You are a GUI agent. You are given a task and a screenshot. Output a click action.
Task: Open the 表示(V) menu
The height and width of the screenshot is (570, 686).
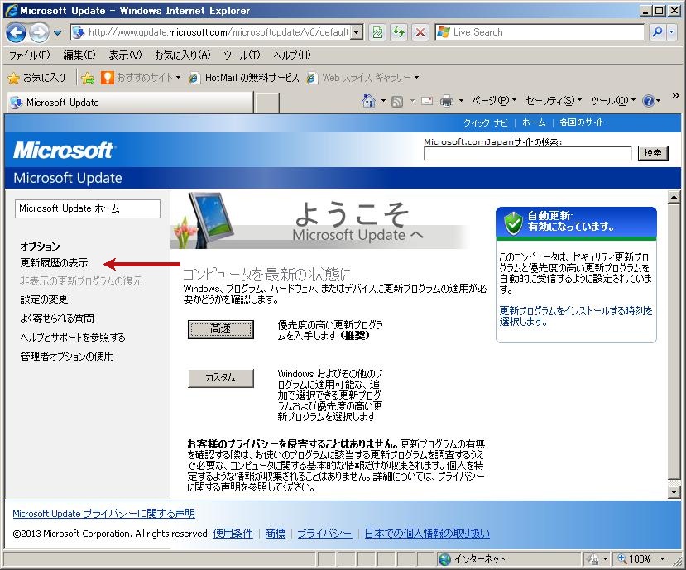[125, 55]
